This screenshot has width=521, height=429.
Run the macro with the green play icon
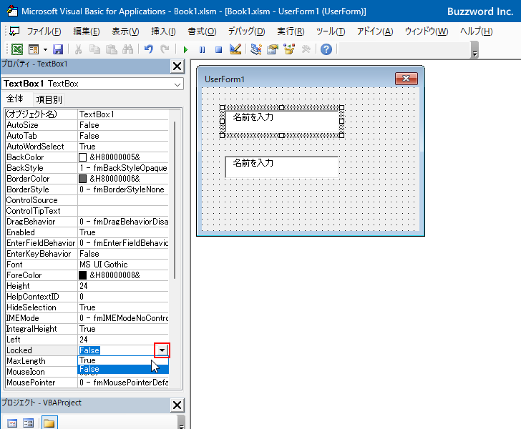[x=185, y=50]
